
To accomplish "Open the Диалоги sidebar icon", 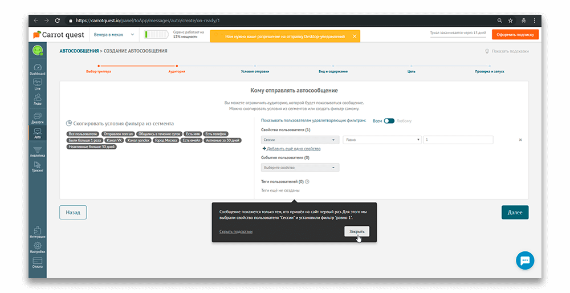I will click(x=38, y=118).
